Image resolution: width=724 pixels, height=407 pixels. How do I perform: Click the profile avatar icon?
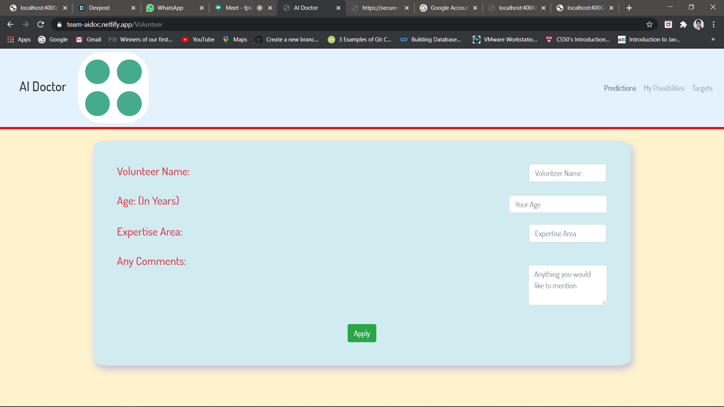pos(698,24)
